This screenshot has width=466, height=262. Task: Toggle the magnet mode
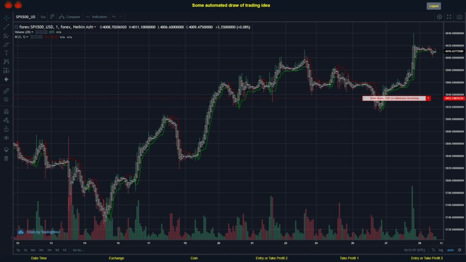coord(6,112)
